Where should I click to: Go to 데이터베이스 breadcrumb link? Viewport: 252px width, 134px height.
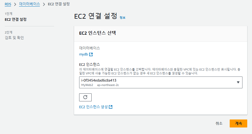[29, 4]
